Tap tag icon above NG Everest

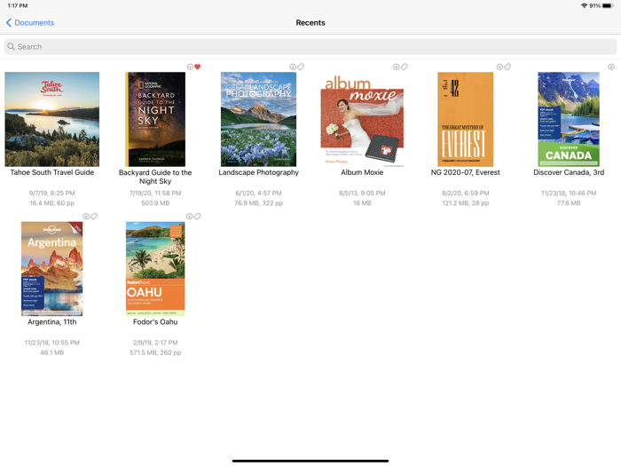tap(507, 67)
